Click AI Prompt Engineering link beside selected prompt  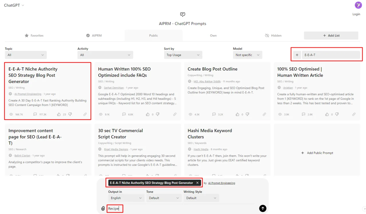[222, 183]
